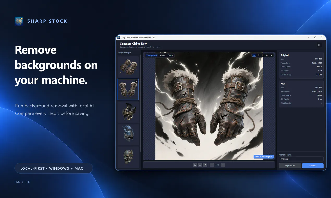Image resolution: width=331 pixels, height=198 pixels.
Task: Click the Original panel heading
Action: 285,55
